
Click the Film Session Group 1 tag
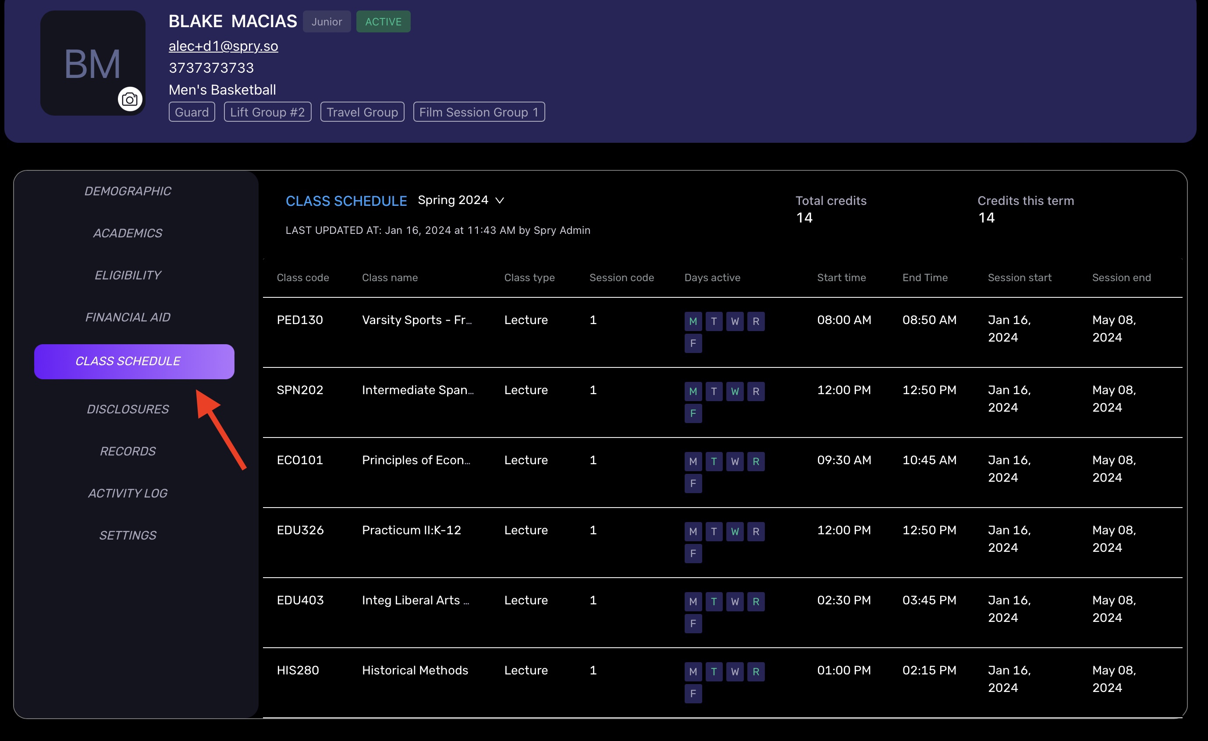pyautogui.click(x=479, y=112)
